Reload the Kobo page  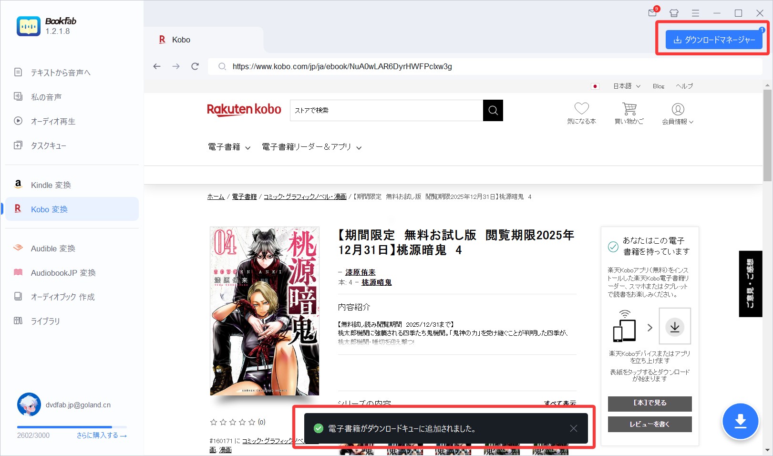pyautogui.click(x=195, y=66)
